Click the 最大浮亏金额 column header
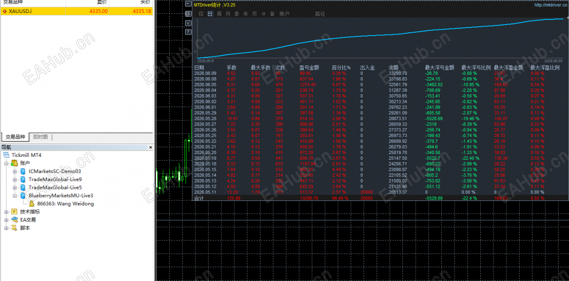Viewport: 569px width, 281px height. point(440,68)
